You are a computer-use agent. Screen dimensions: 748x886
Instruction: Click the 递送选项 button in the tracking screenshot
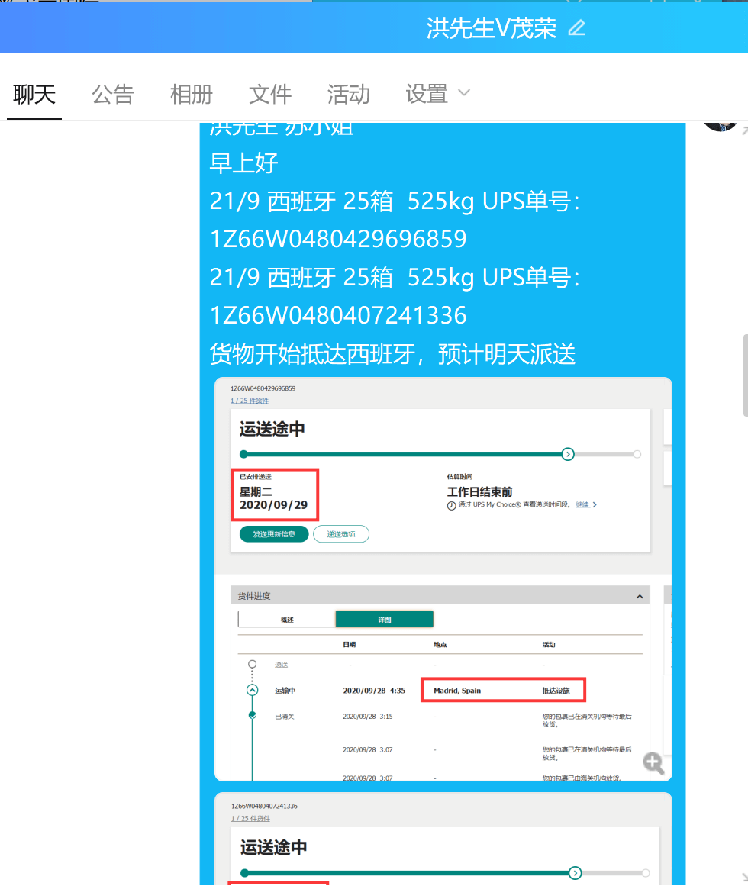[x=340, y=534]
